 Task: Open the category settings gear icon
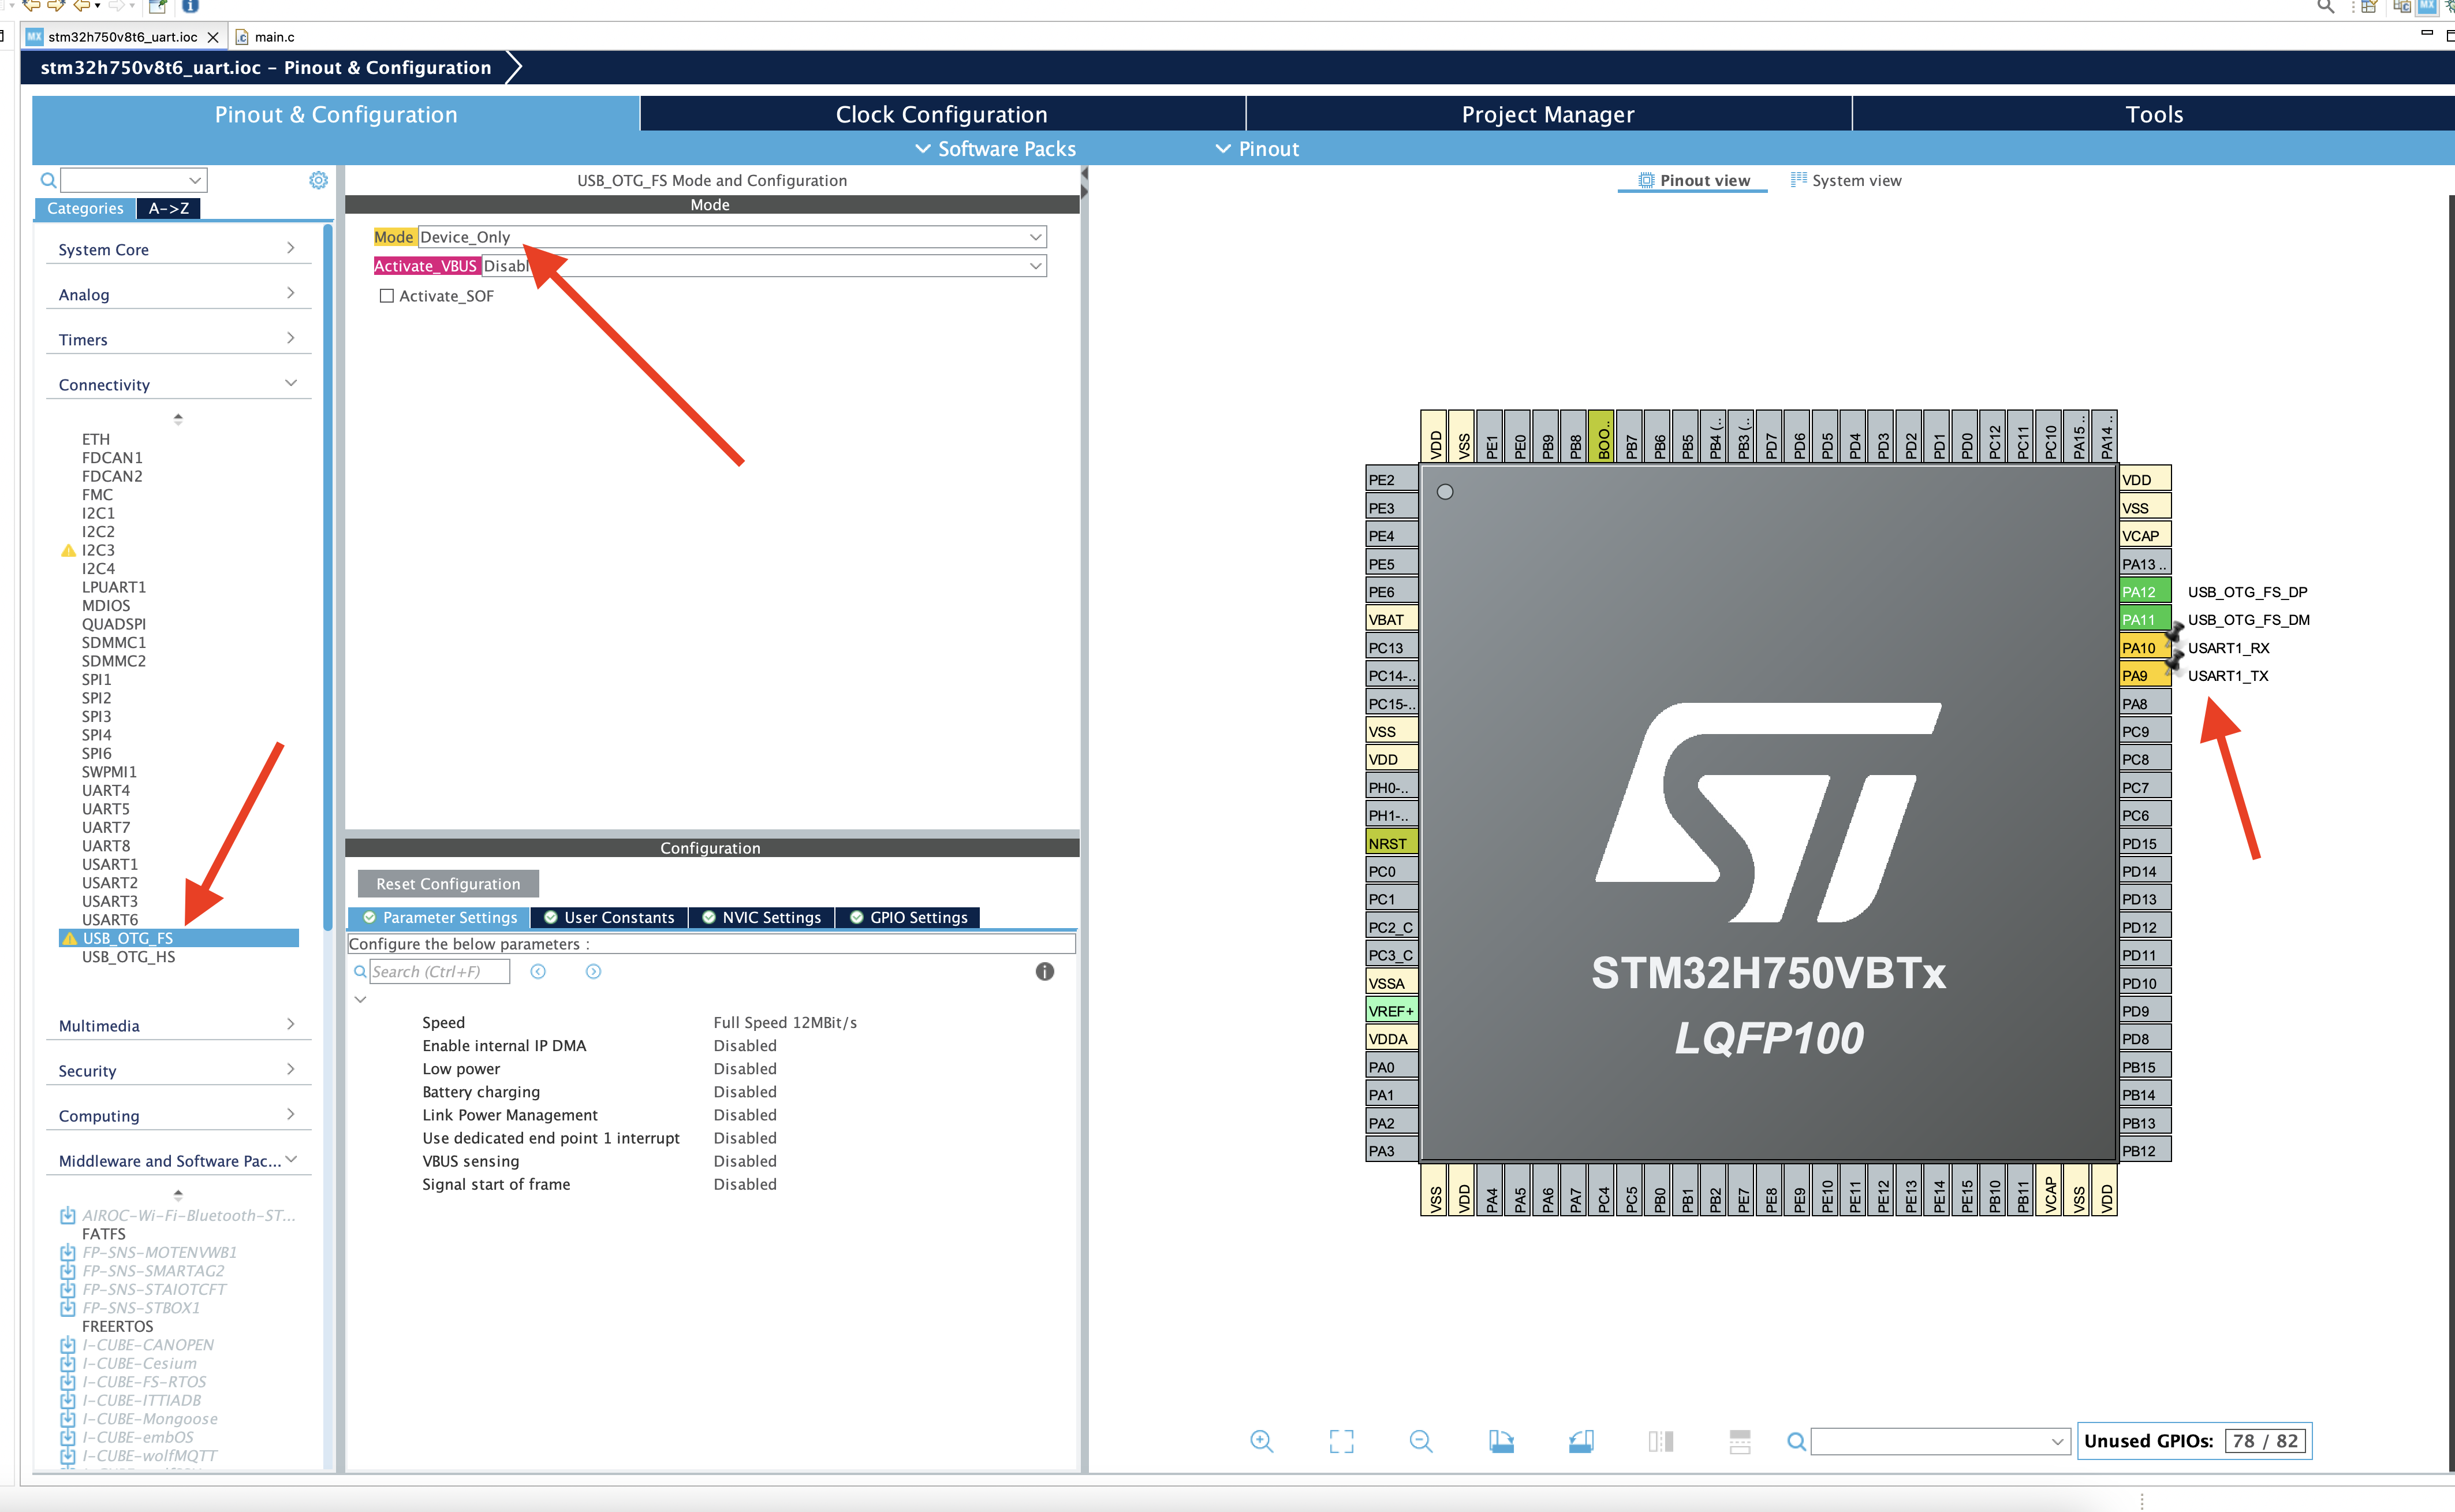318,180
